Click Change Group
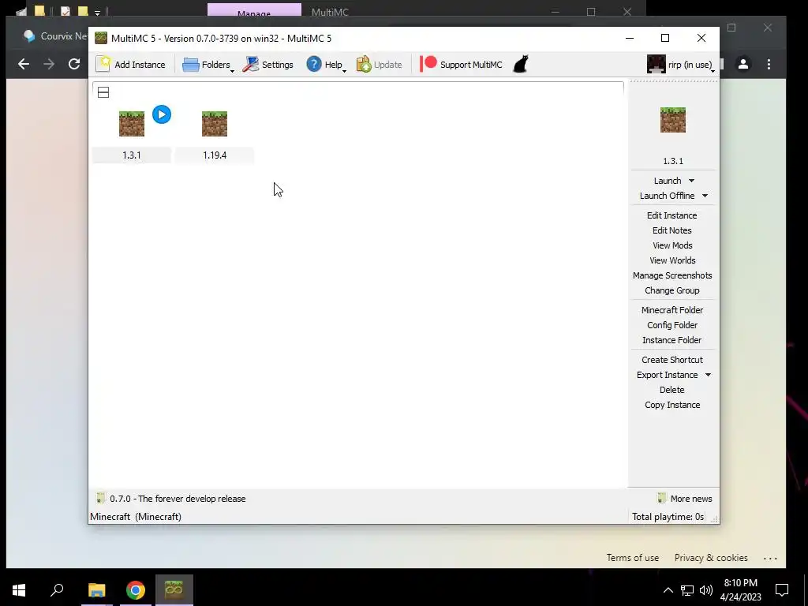Screen dimensions: 808x606 672,290
